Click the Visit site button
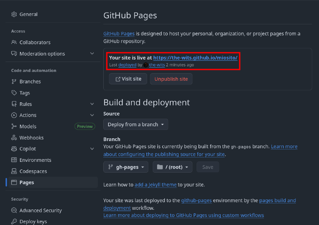The height and width of the screenshot is (225, 319). [x=128, y=79]
